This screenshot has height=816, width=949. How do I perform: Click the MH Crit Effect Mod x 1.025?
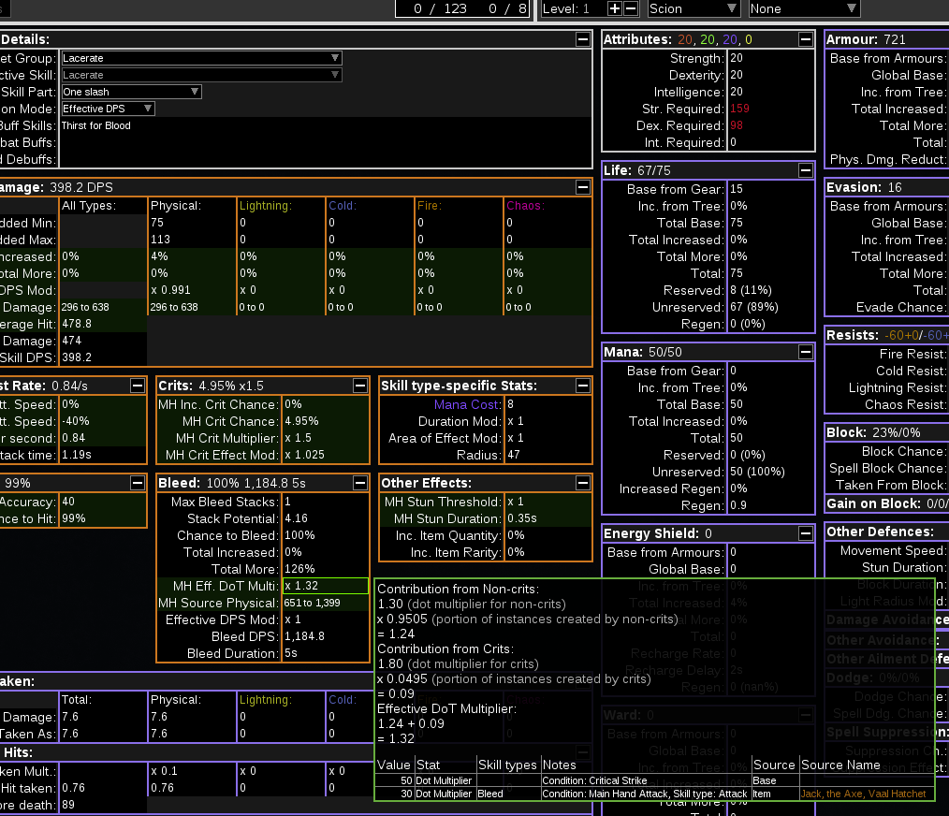coord(304,455)
